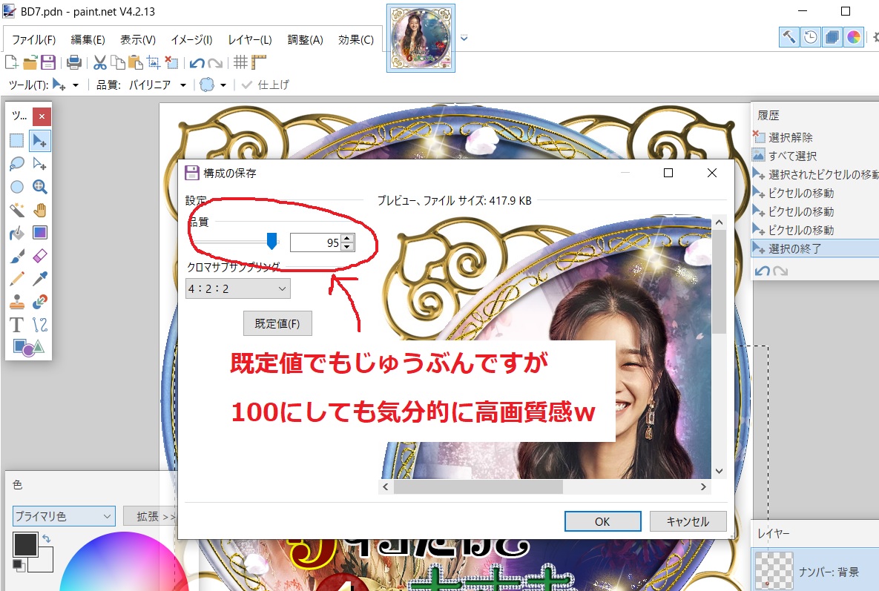The width and height of the screenshot is (879, 591).
Task: Open the 表示(V) menu
Action: [138, 40]
